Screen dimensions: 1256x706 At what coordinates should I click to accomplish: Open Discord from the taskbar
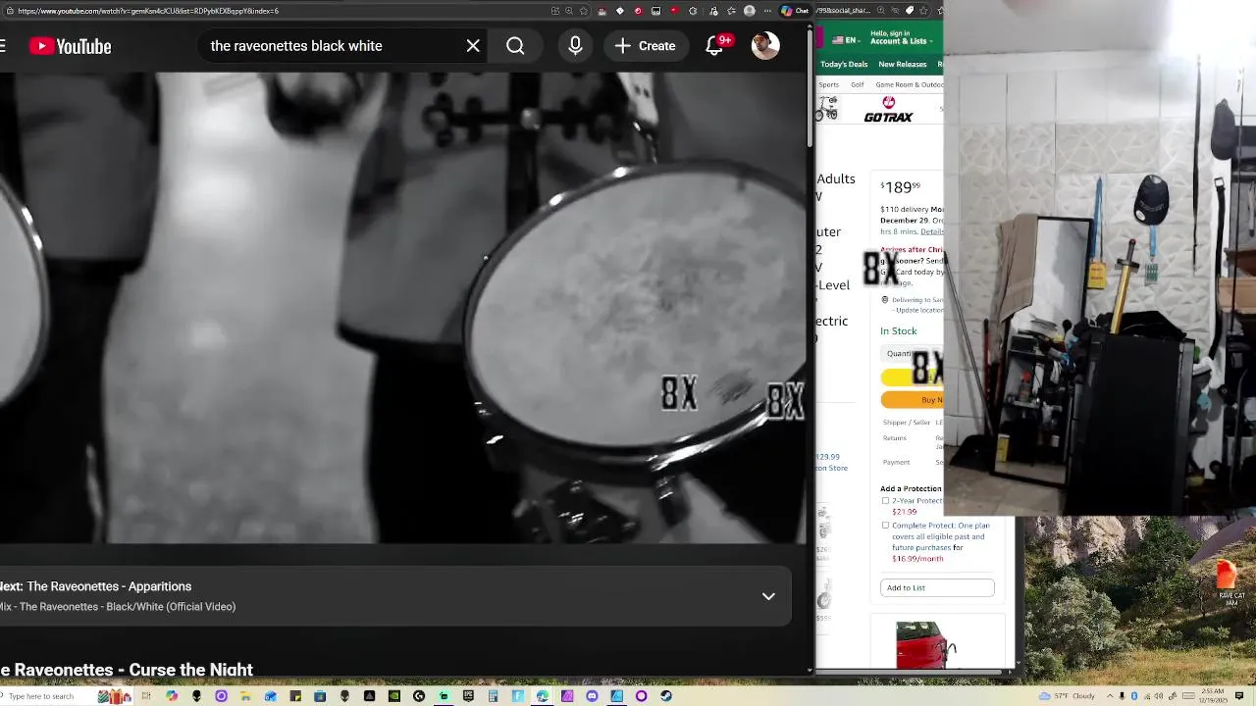(592, 696)
